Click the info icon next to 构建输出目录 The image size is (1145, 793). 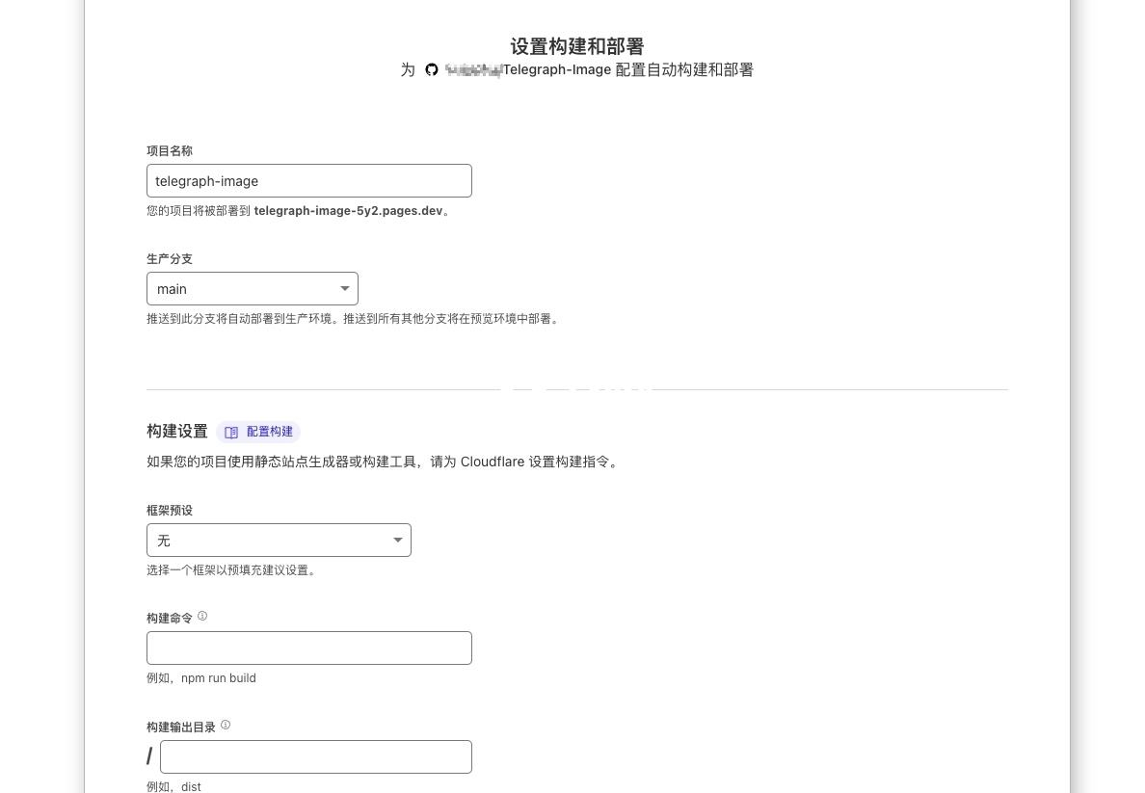coord(226,726)
